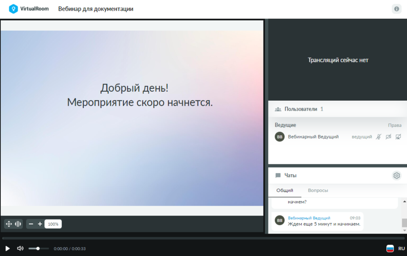Zoom in with the plus button
Screen dimensions: 407x256
(x=40, y=224)
